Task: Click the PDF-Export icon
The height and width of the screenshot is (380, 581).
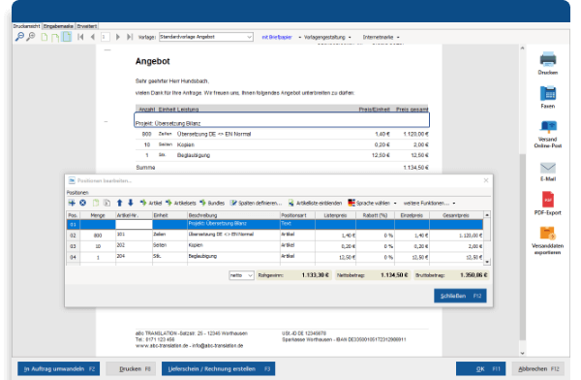Action: click(548, 200)
